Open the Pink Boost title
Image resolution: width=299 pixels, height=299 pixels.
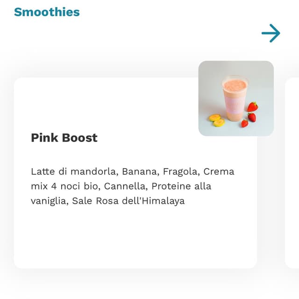click(64, 137)
